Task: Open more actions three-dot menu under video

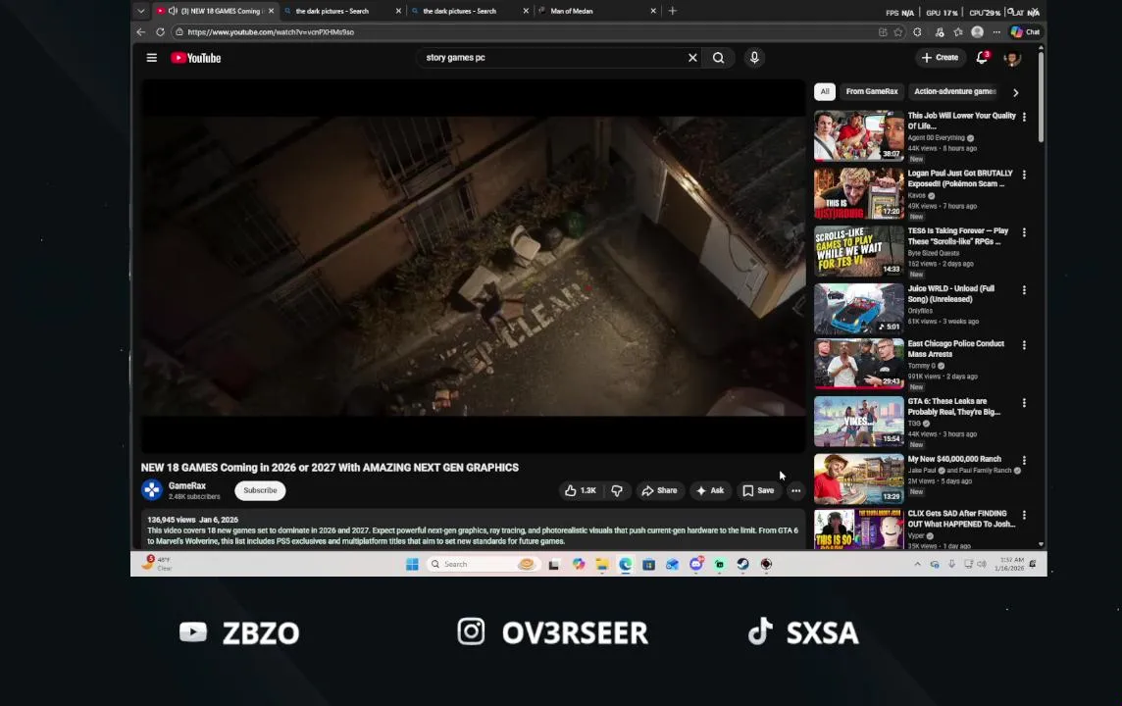Action: (x=795, y=490)
